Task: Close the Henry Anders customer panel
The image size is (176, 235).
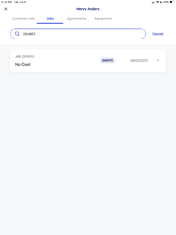Action: [6, 9]
